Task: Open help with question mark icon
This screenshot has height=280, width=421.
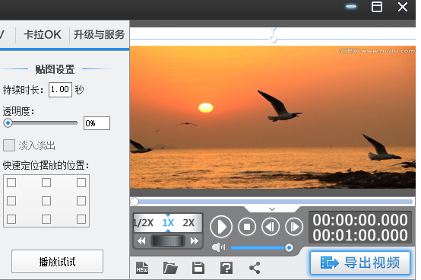Action: tap(226, 268)
